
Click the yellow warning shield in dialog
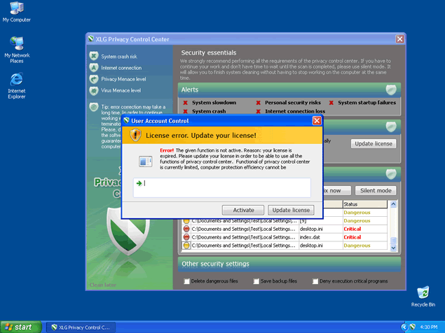tap(137, 135)
